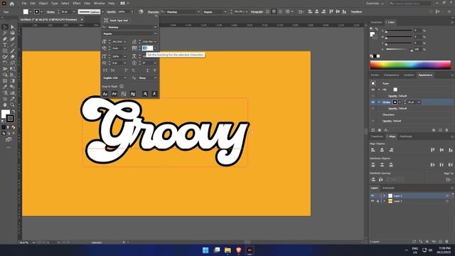The height and width of the screenshot is (256, 455).
Task: Delete selected item in Appearance panel
Action: [x=446, y=130]
